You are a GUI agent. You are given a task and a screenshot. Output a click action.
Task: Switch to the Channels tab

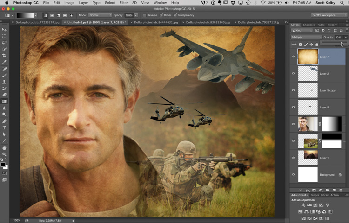[x=309, y=25]
